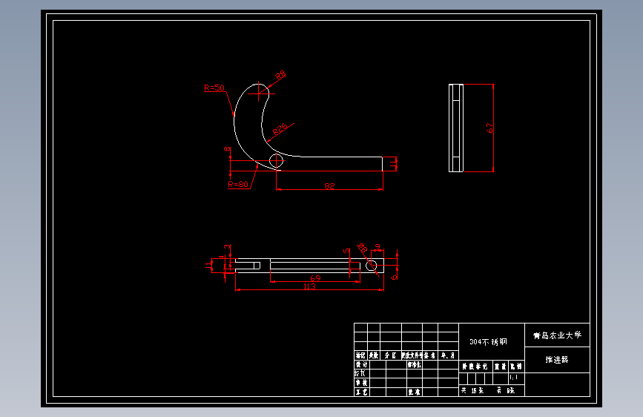Click the R8 radius dimension text

click(281, 75)
